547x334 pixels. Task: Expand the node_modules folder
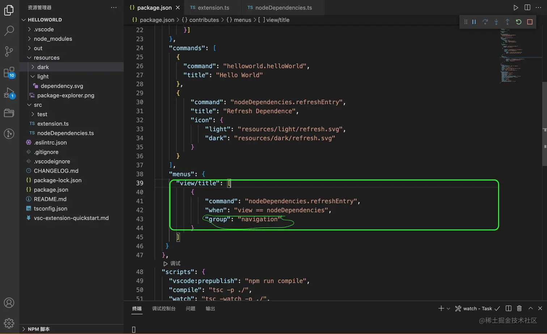point(72,39)
